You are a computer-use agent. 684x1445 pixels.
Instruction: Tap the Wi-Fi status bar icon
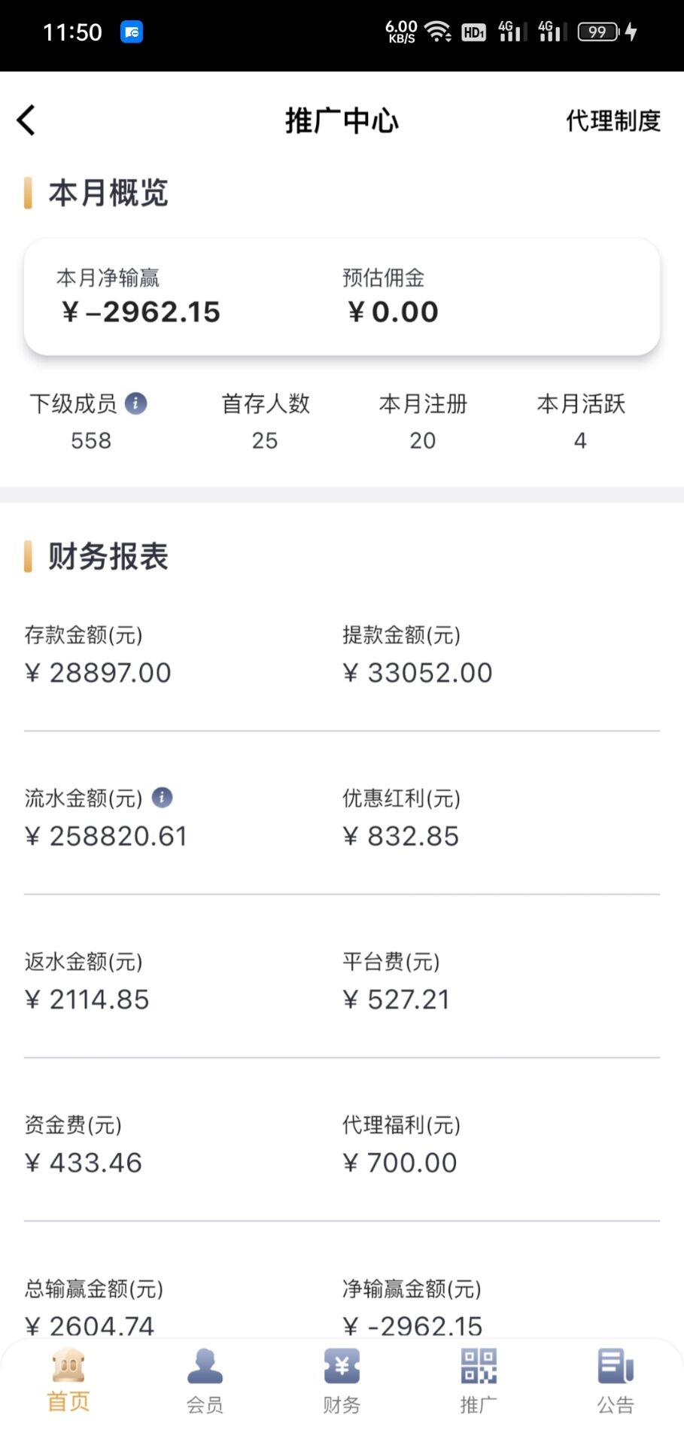(437, 32)
